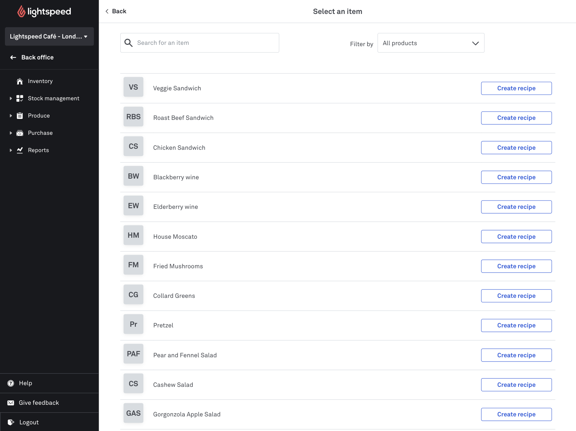Click the Produce clipboard icon
This screenshot has height=431, width=576.
point(20,116)
